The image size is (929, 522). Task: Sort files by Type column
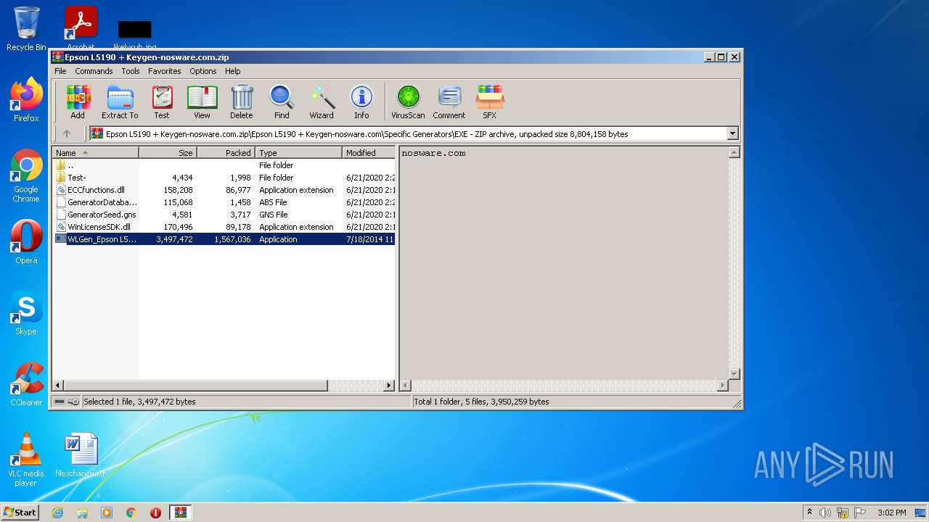pos(298,153)
